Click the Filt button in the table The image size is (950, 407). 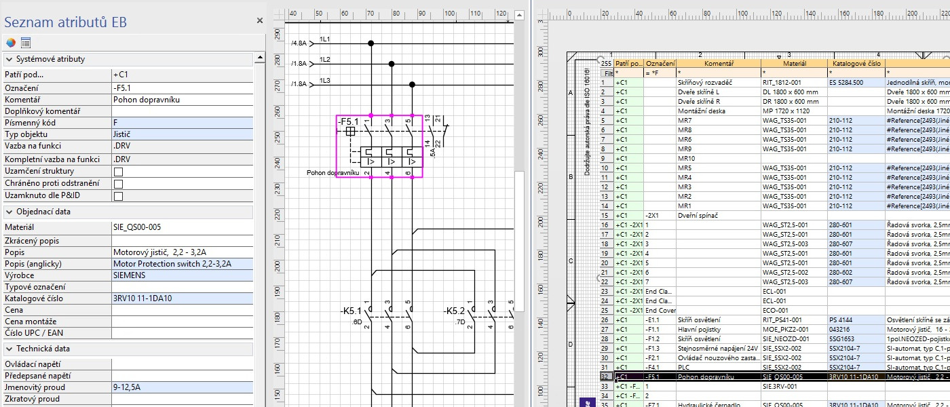click(x=607, y=73)
